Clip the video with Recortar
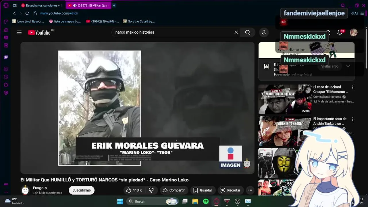This screenshot has height=207, width=368. click(230, 190)
